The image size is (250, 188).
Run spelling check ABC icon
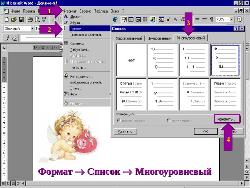[45, 19]
